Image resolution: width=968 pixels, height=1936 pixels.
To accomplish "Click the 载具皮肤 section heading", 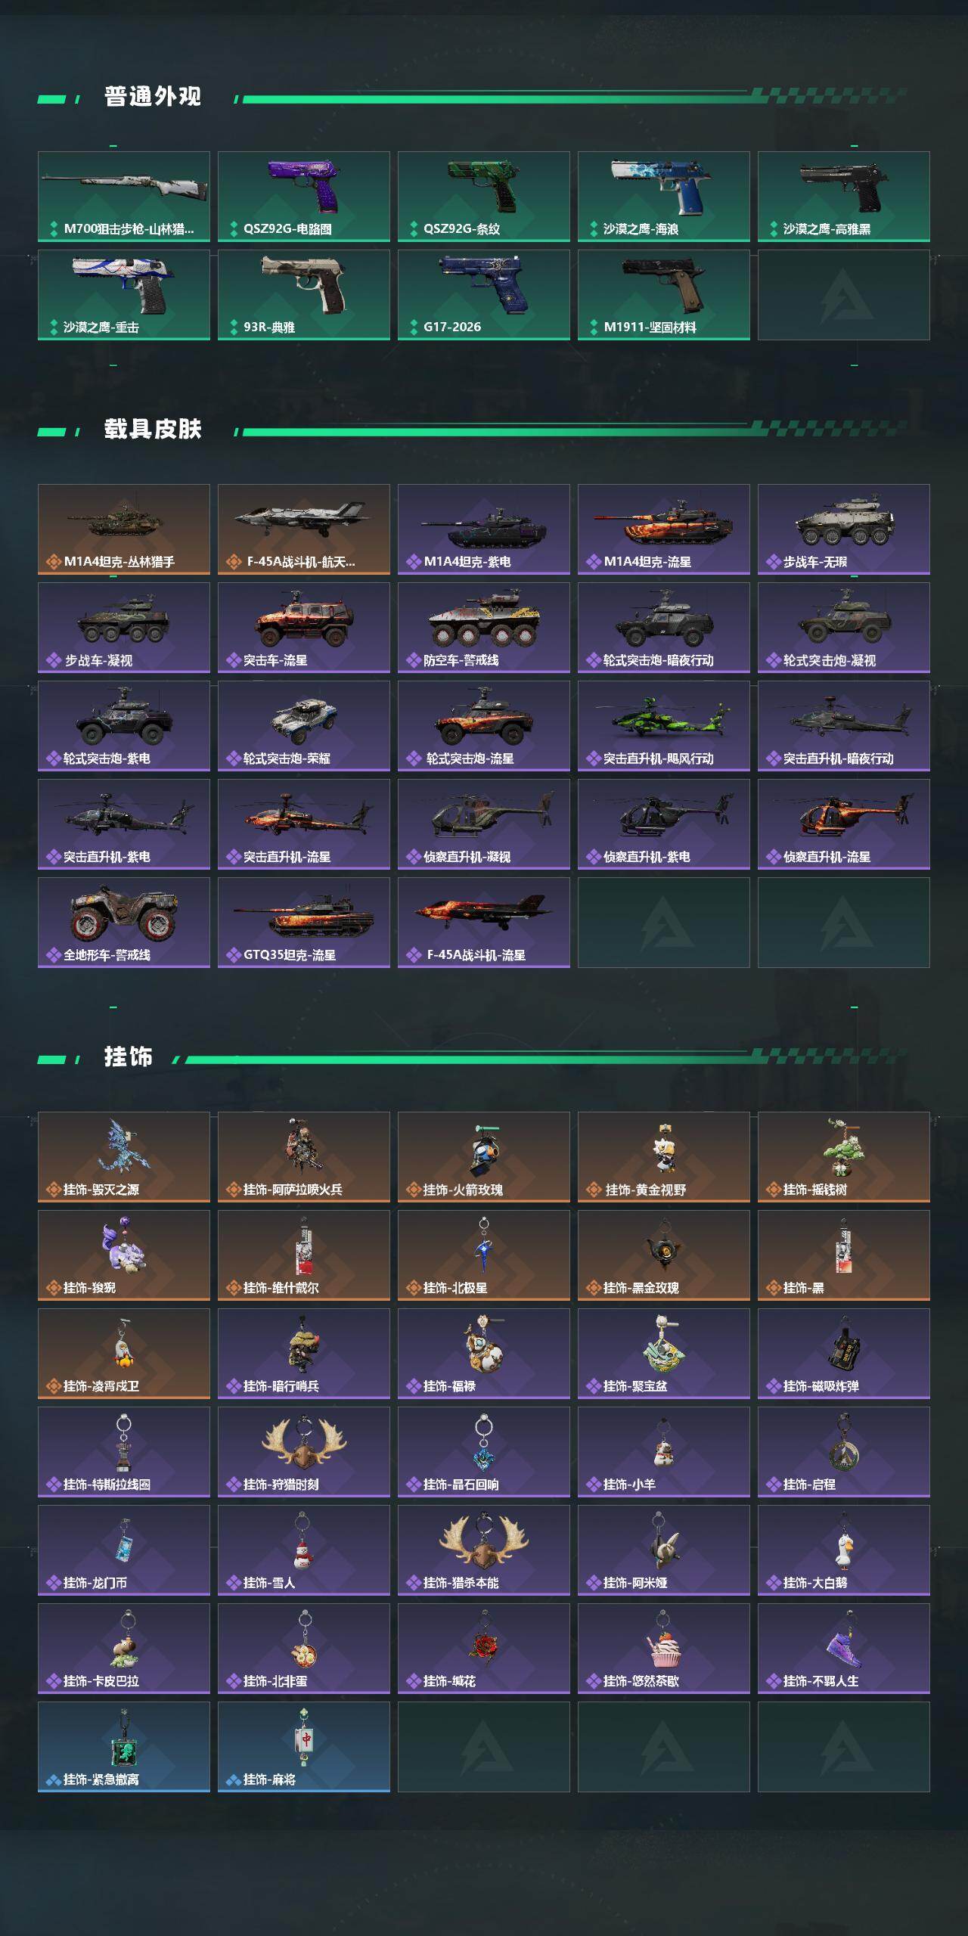I will 153,430.
